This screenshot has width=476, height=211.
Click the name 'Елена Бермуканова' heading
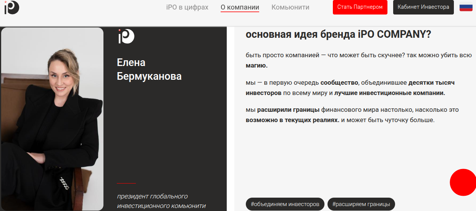point(149,69)
